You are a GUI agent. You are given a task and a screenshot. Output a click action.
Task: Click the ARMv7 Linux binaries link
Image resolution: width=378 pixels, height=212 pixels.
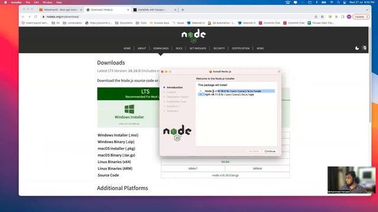[x=193, y=168]
